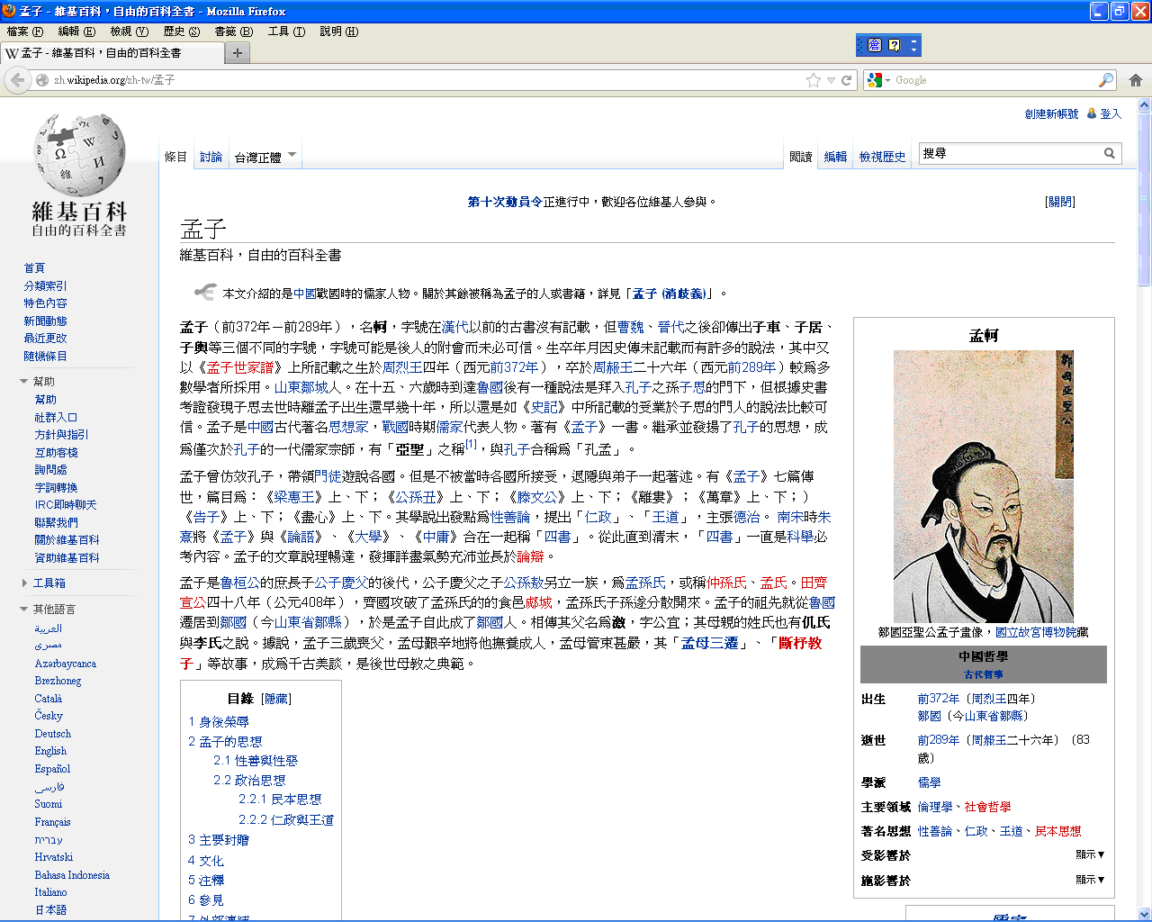Click the 創建新帳號 link
The width and height of the screenshot is (1152, 922).
tap(1051, 114)
